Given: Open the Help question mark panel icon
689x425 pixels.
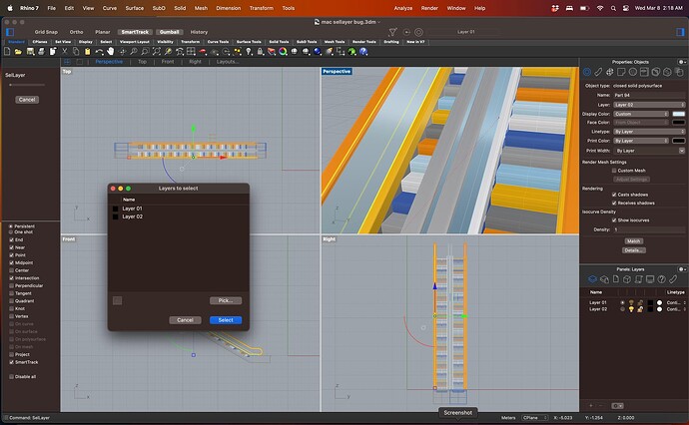Looking at the screenshot, I should pyautogui.click(x=661, y=278).
